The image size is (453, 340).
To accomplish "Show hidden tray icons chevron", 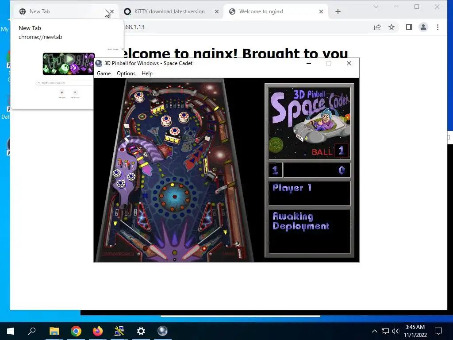I will (x=374, y=331).
